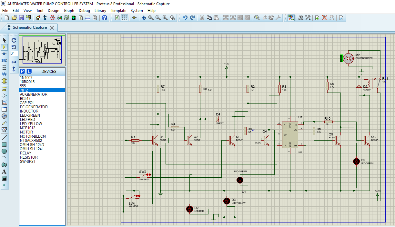Open the Graph mode tool
The height and width of the screenshot is (227, 395).
4,103
